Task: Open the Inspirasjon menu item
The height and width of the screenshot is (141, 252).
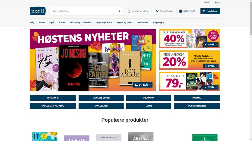Action: 159,22
